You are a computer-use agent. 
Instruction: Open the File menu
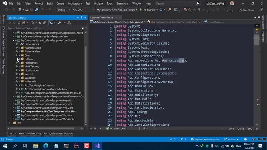11,3
